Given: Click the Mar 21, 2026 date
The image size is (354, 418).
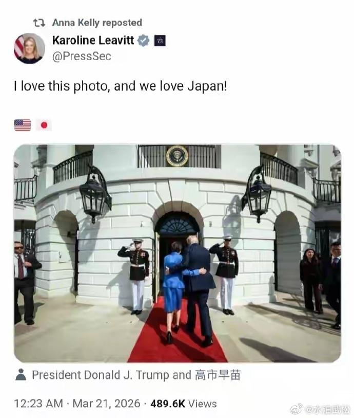Looking at the screenshot, I should [106, 403].
